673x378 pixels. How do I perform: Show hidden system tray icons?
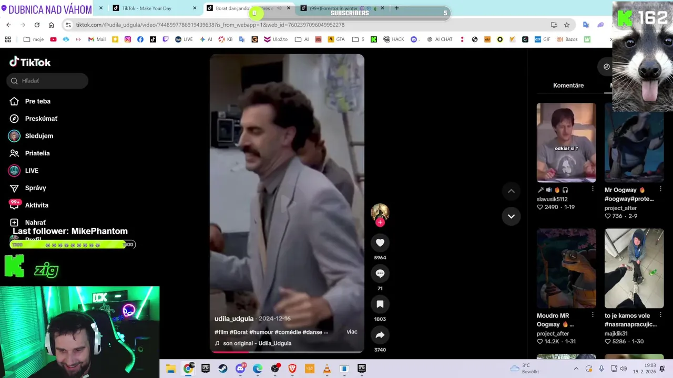pos(576,369)
